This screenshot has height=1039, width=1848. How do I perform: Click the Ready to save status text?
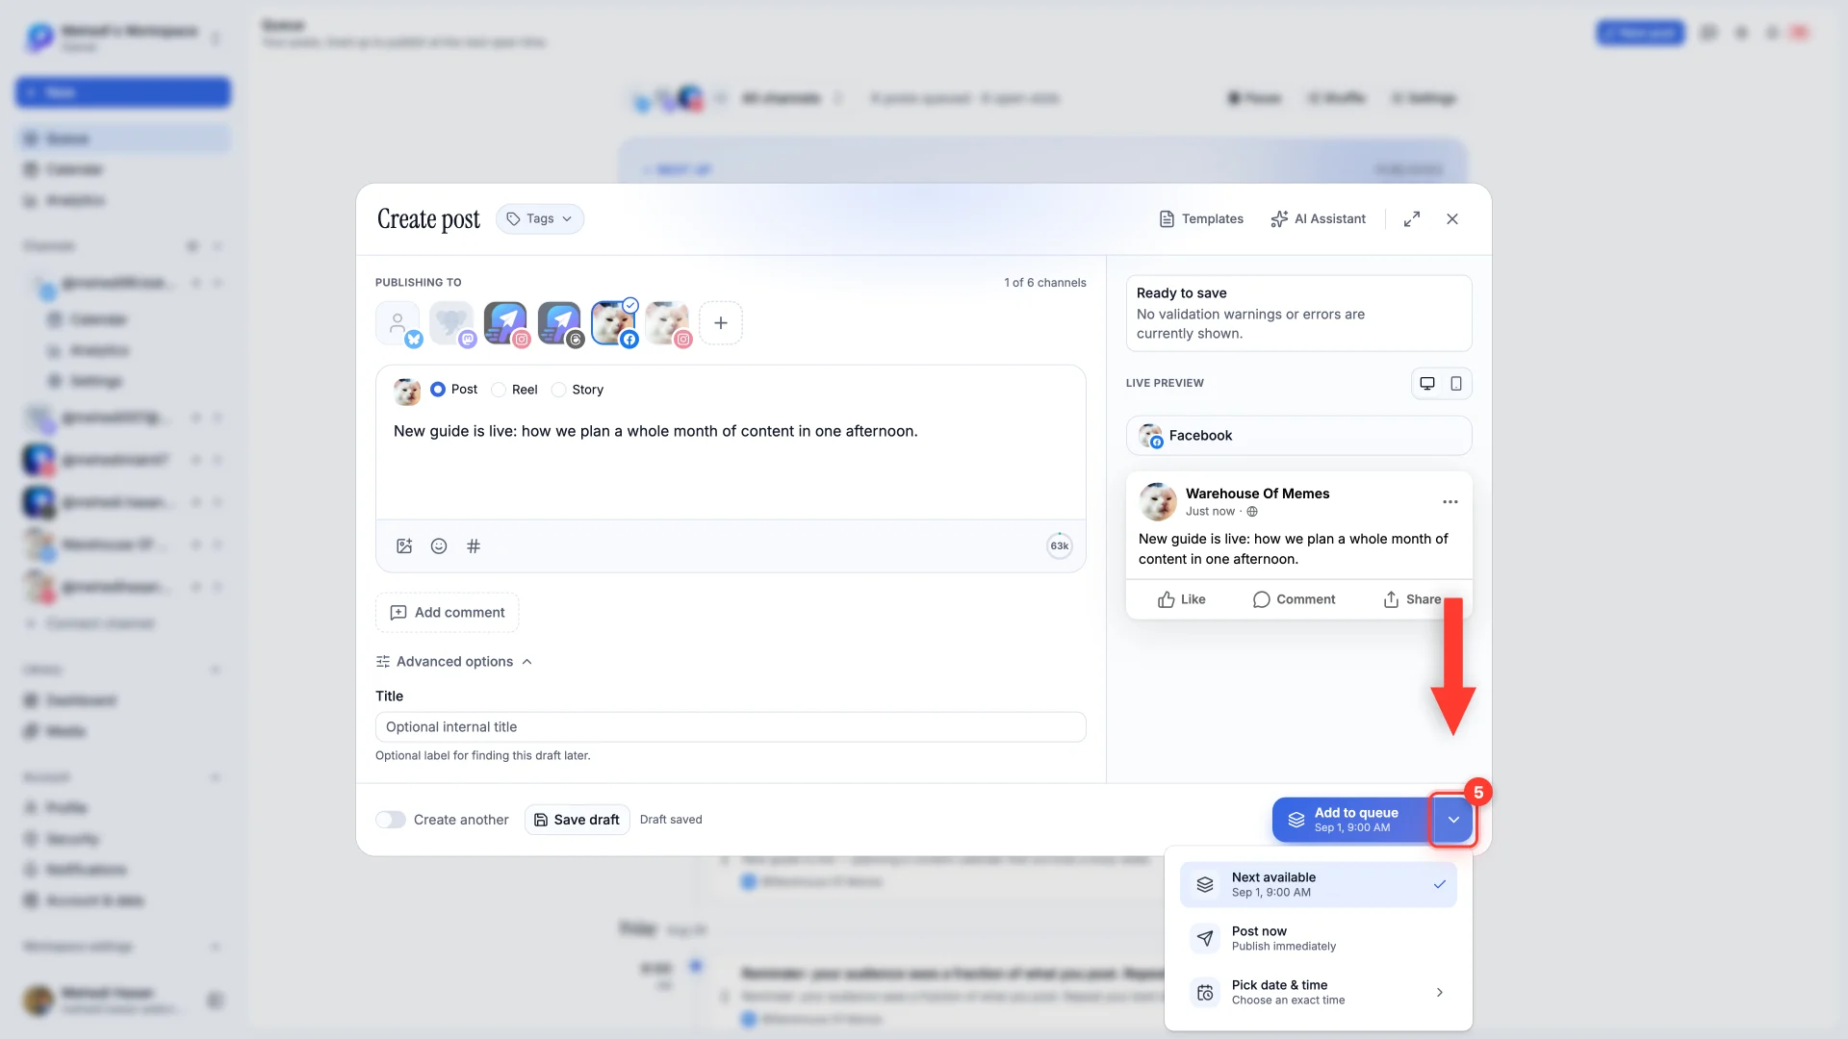click(x=1182, y=293)
